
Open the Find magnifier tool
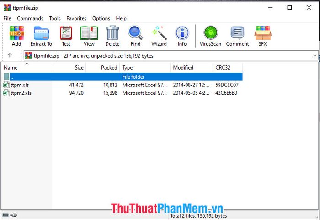[x=135, y=32]
